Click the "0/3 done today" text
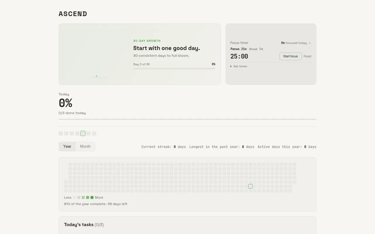The width and height of the screenshot is (375, 234). [72, 113]
